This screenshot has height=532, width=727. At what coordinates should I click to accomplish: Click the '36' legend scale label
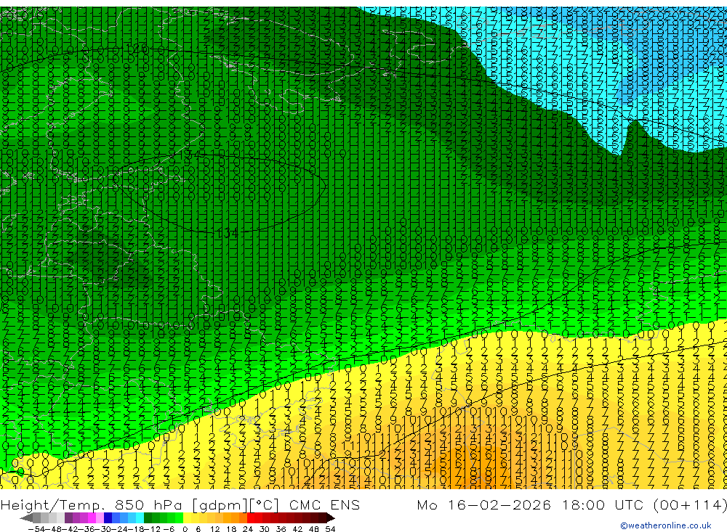(281, 529)
